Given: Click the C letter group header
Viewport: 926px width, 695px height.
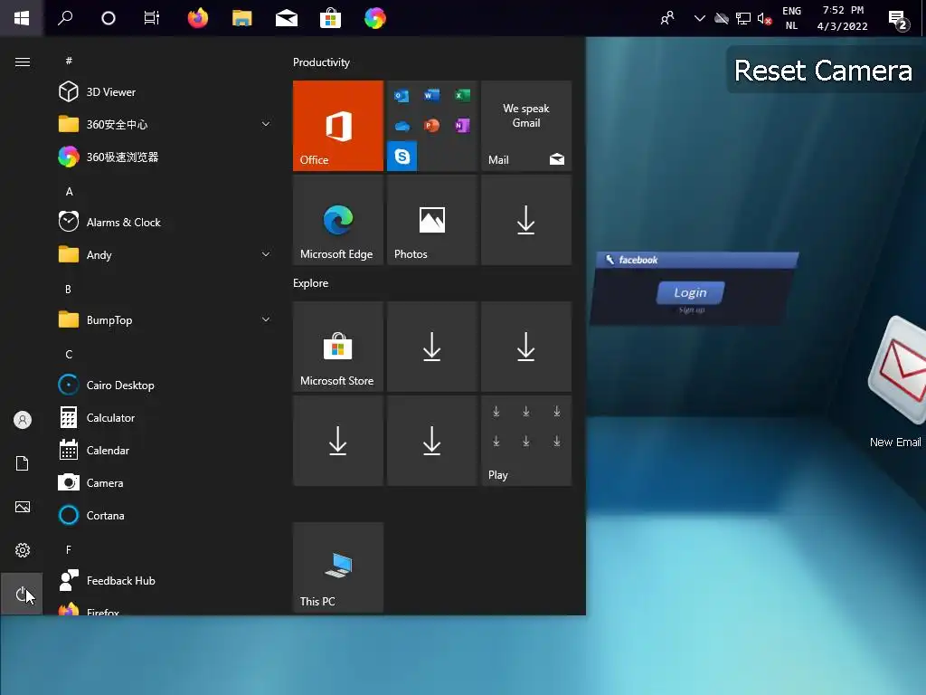Looking at the screenshot, I should (x=69, y=355).
